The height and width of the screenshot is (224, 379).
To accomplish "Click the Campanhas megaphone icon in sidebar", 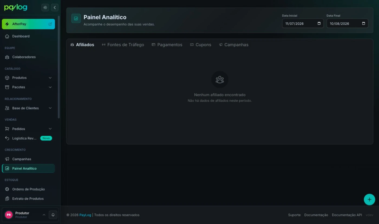I will [x=7, y=159].
